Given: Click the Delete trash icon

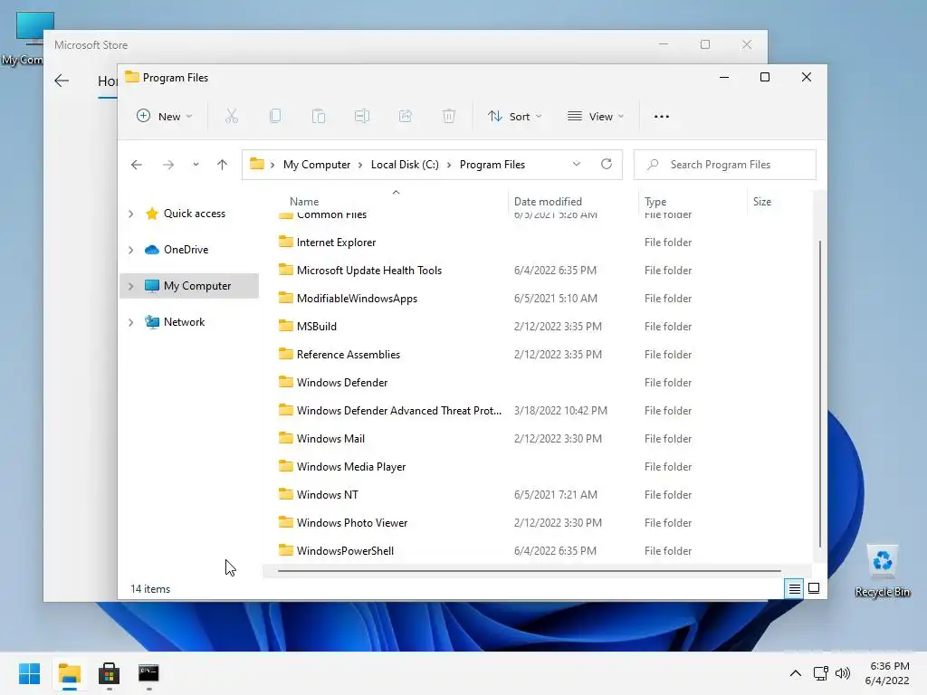Looking at the screenshot, I should pyautogui.click(x=449, y=117).
